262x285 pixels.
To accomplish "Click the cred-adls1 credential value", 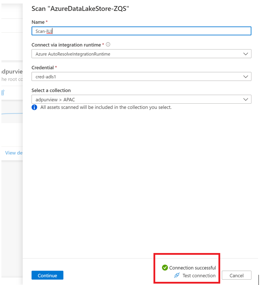I will pyautogui.click(x=45, y=77).
